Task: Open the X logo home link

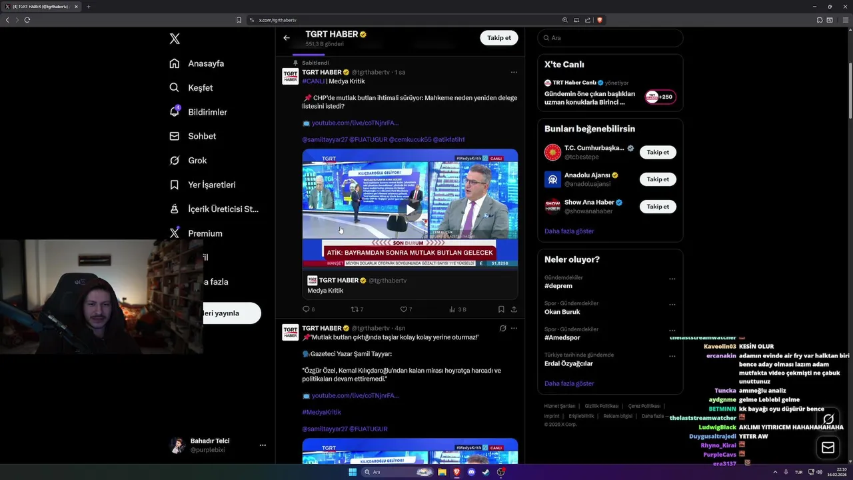Action: coord(175,39)
